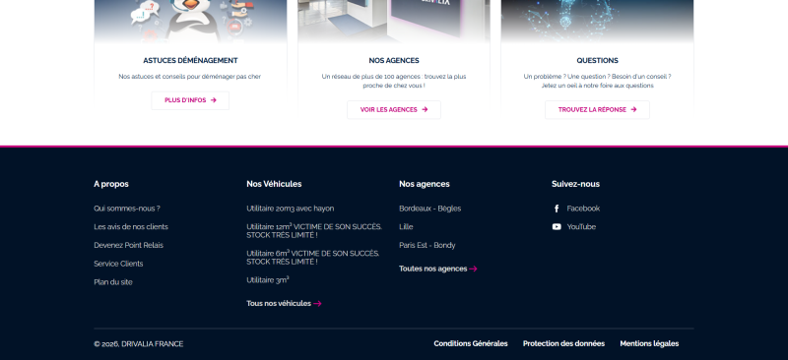788x360 pixels.
Task: Open Protection des données link
Action: [563, 344]
